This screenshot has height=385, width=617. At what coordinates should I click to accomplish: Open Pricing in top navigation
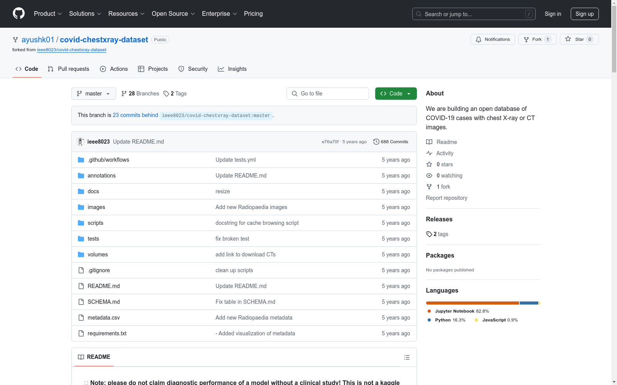[253, 13]
